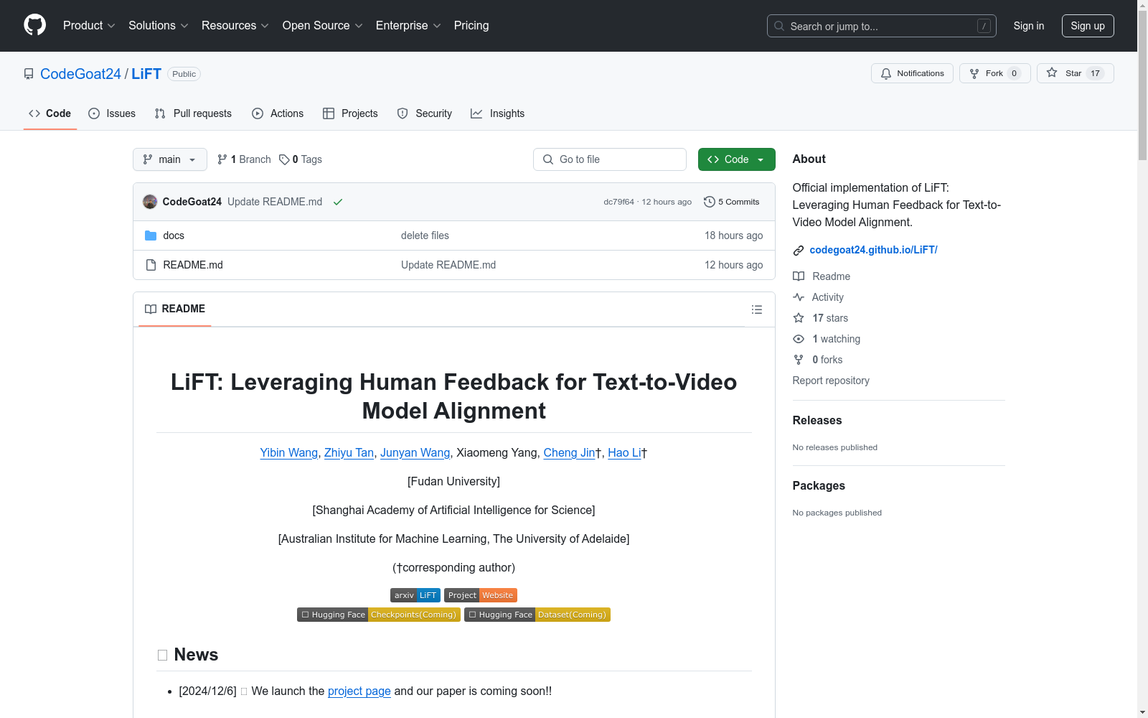Open the dc79f64 commit hash link
This screenshot has height=718, width=1148.
pos(619,202)
